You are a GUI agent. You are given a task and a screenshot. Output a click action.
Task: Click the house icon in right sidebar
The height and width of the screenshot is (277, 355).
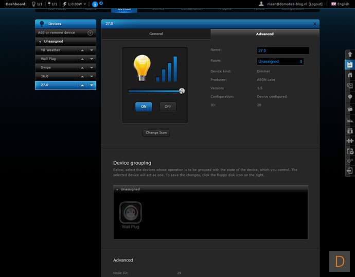pyautogui.click(x=349, y=75)
